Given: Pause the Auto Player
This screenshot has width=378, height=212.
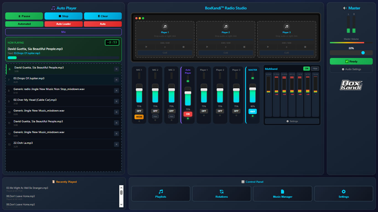Looking at the screenshot, I should [24, 16].
